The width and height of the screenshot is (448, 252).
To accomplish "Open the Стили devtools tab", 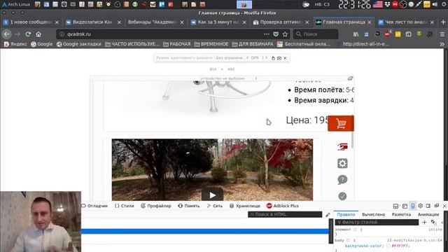I will [125, 206].
